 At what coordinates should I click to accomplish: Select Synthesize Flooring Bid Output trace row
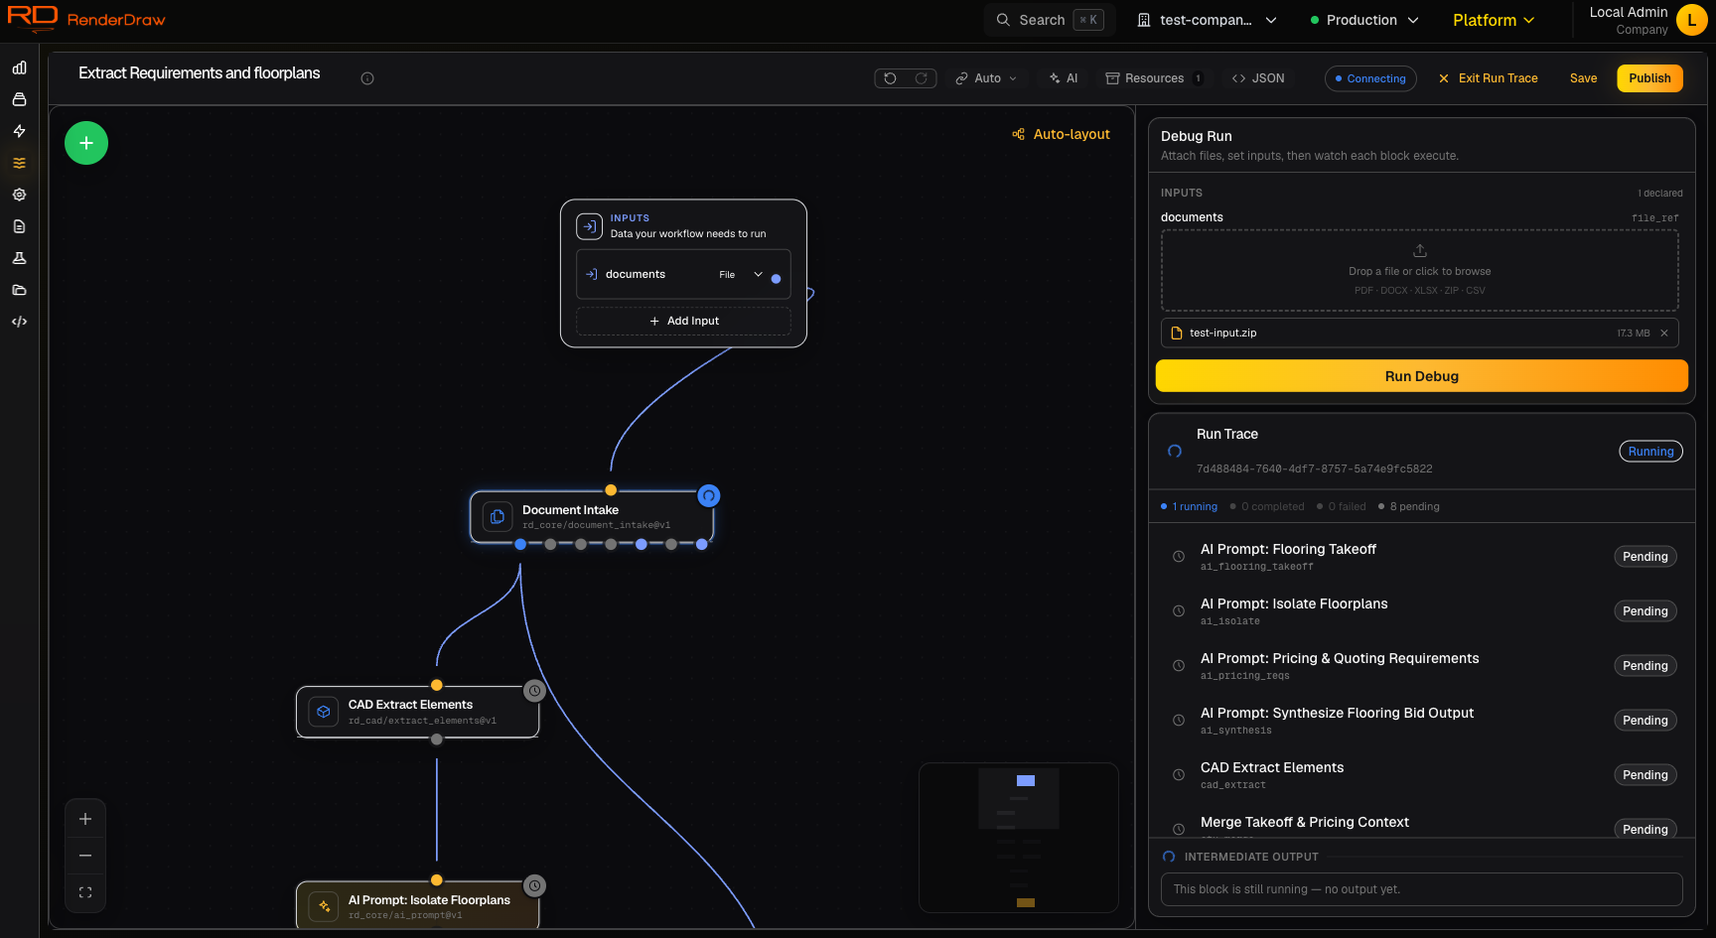click(1421, 721)
